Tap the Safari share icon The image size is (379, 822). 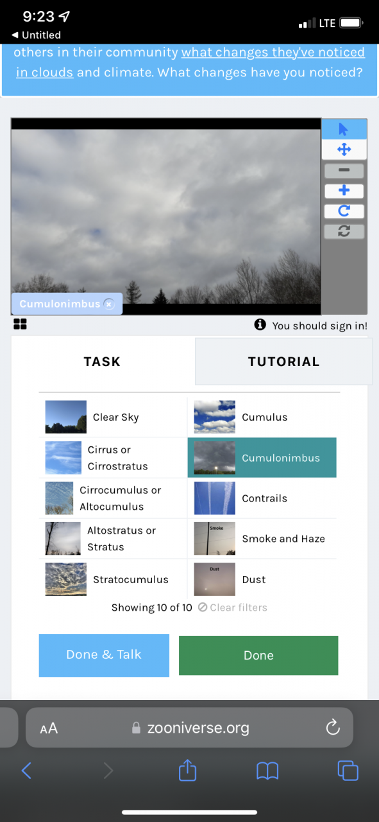[x=187, y=770]
